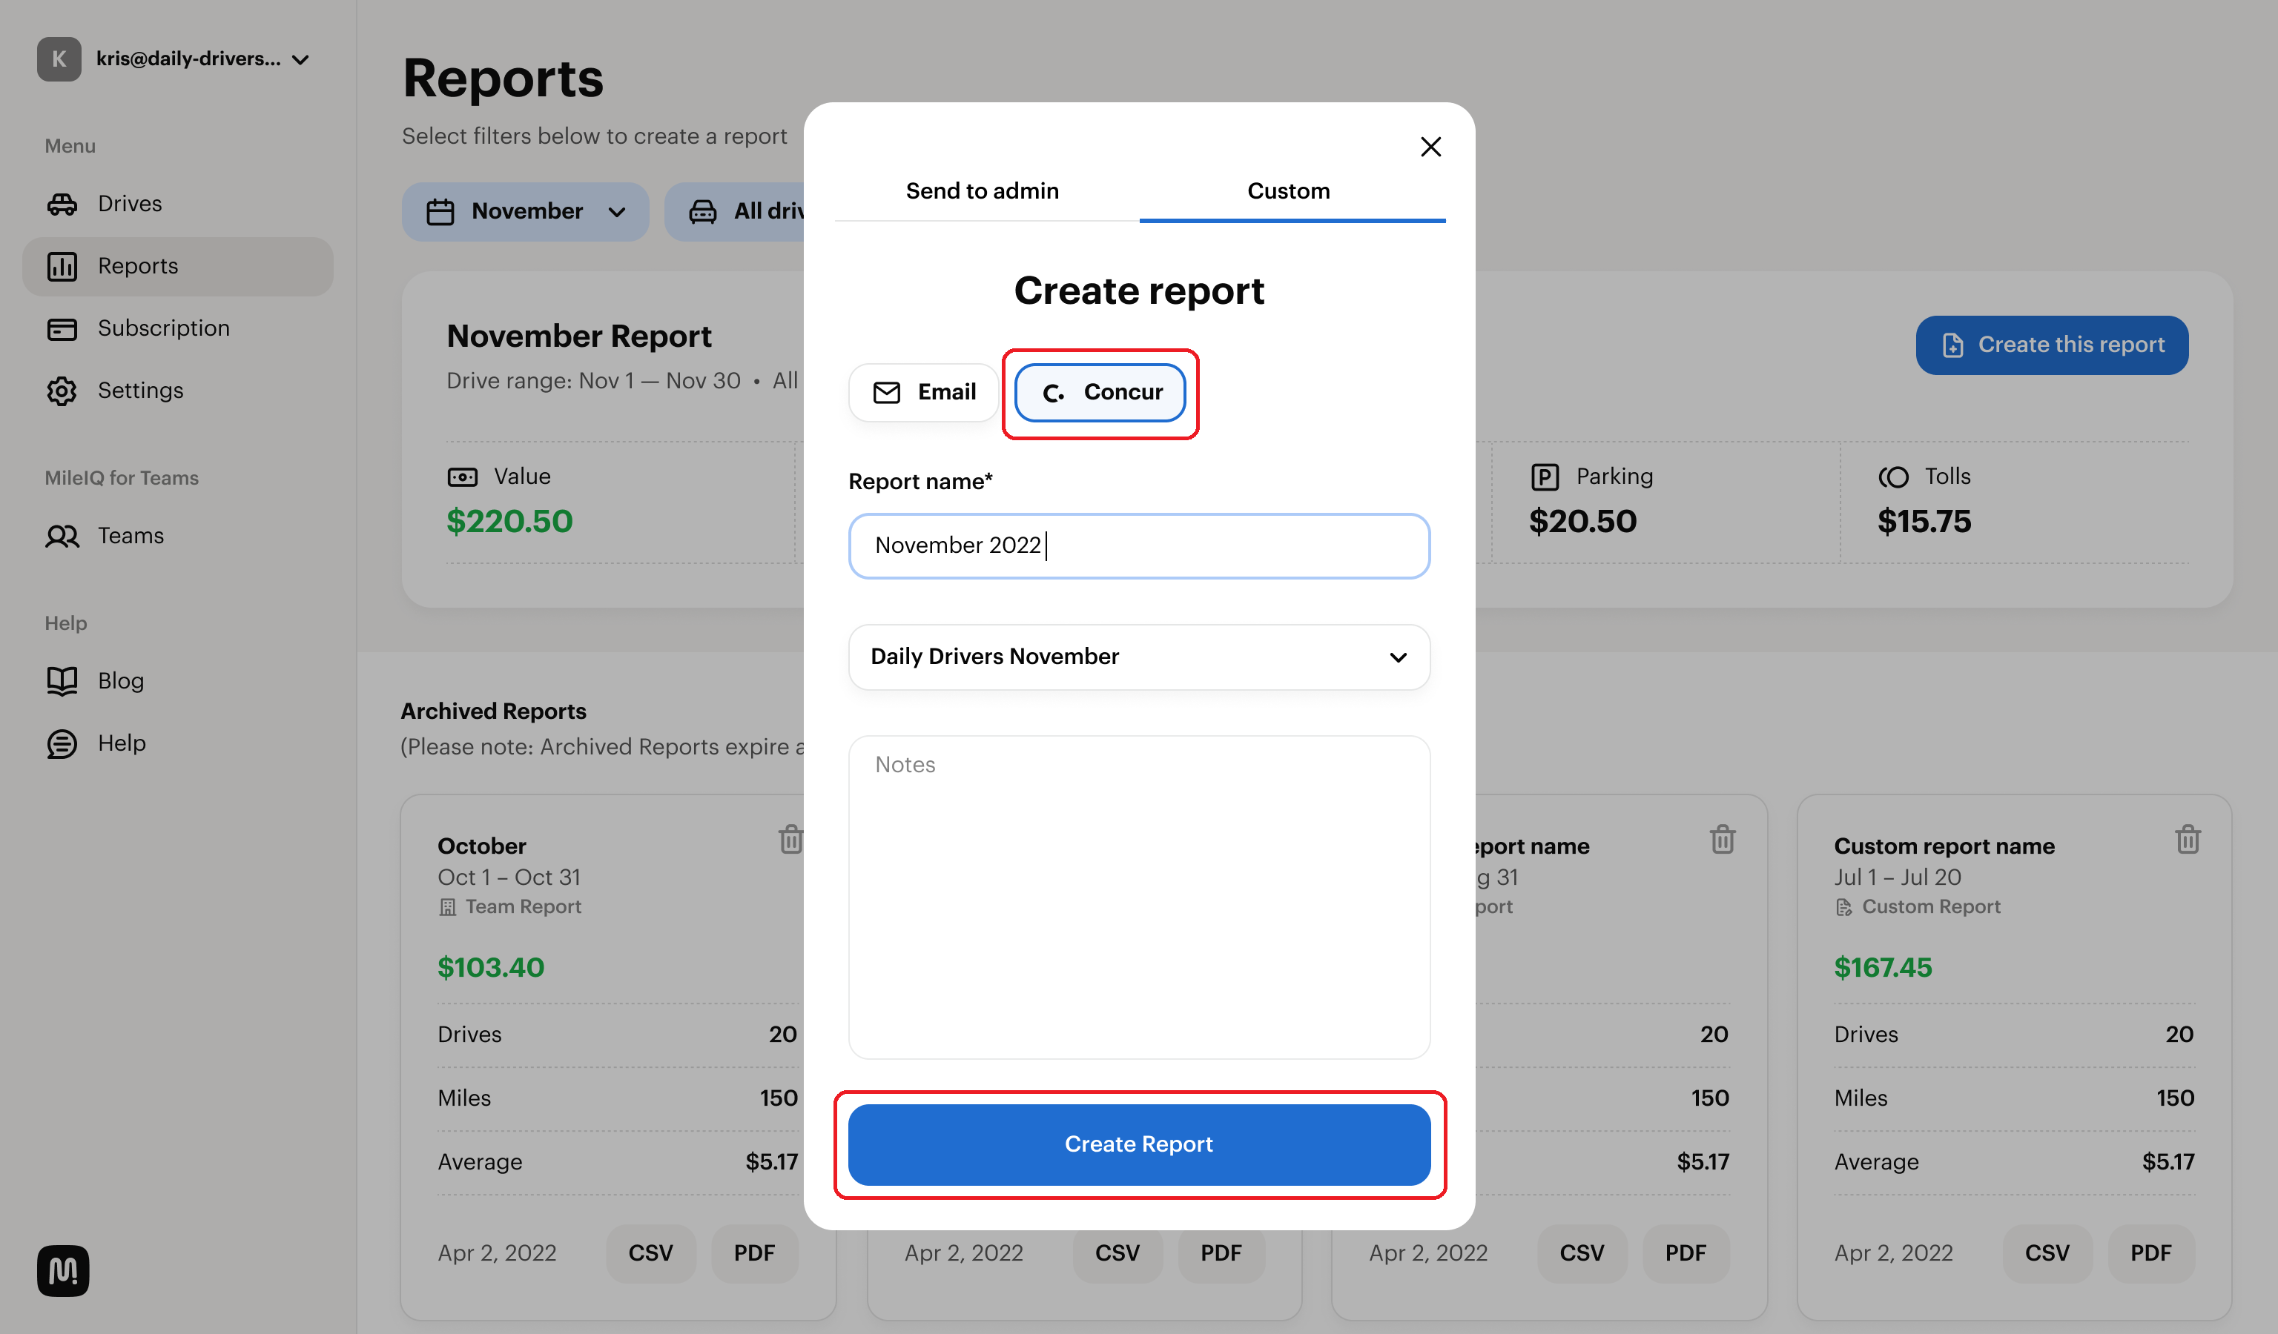The height and width of the screenshot is (1334, 2278).
Task: Click the Create this report button
Action: click(x=2051, y=345)
